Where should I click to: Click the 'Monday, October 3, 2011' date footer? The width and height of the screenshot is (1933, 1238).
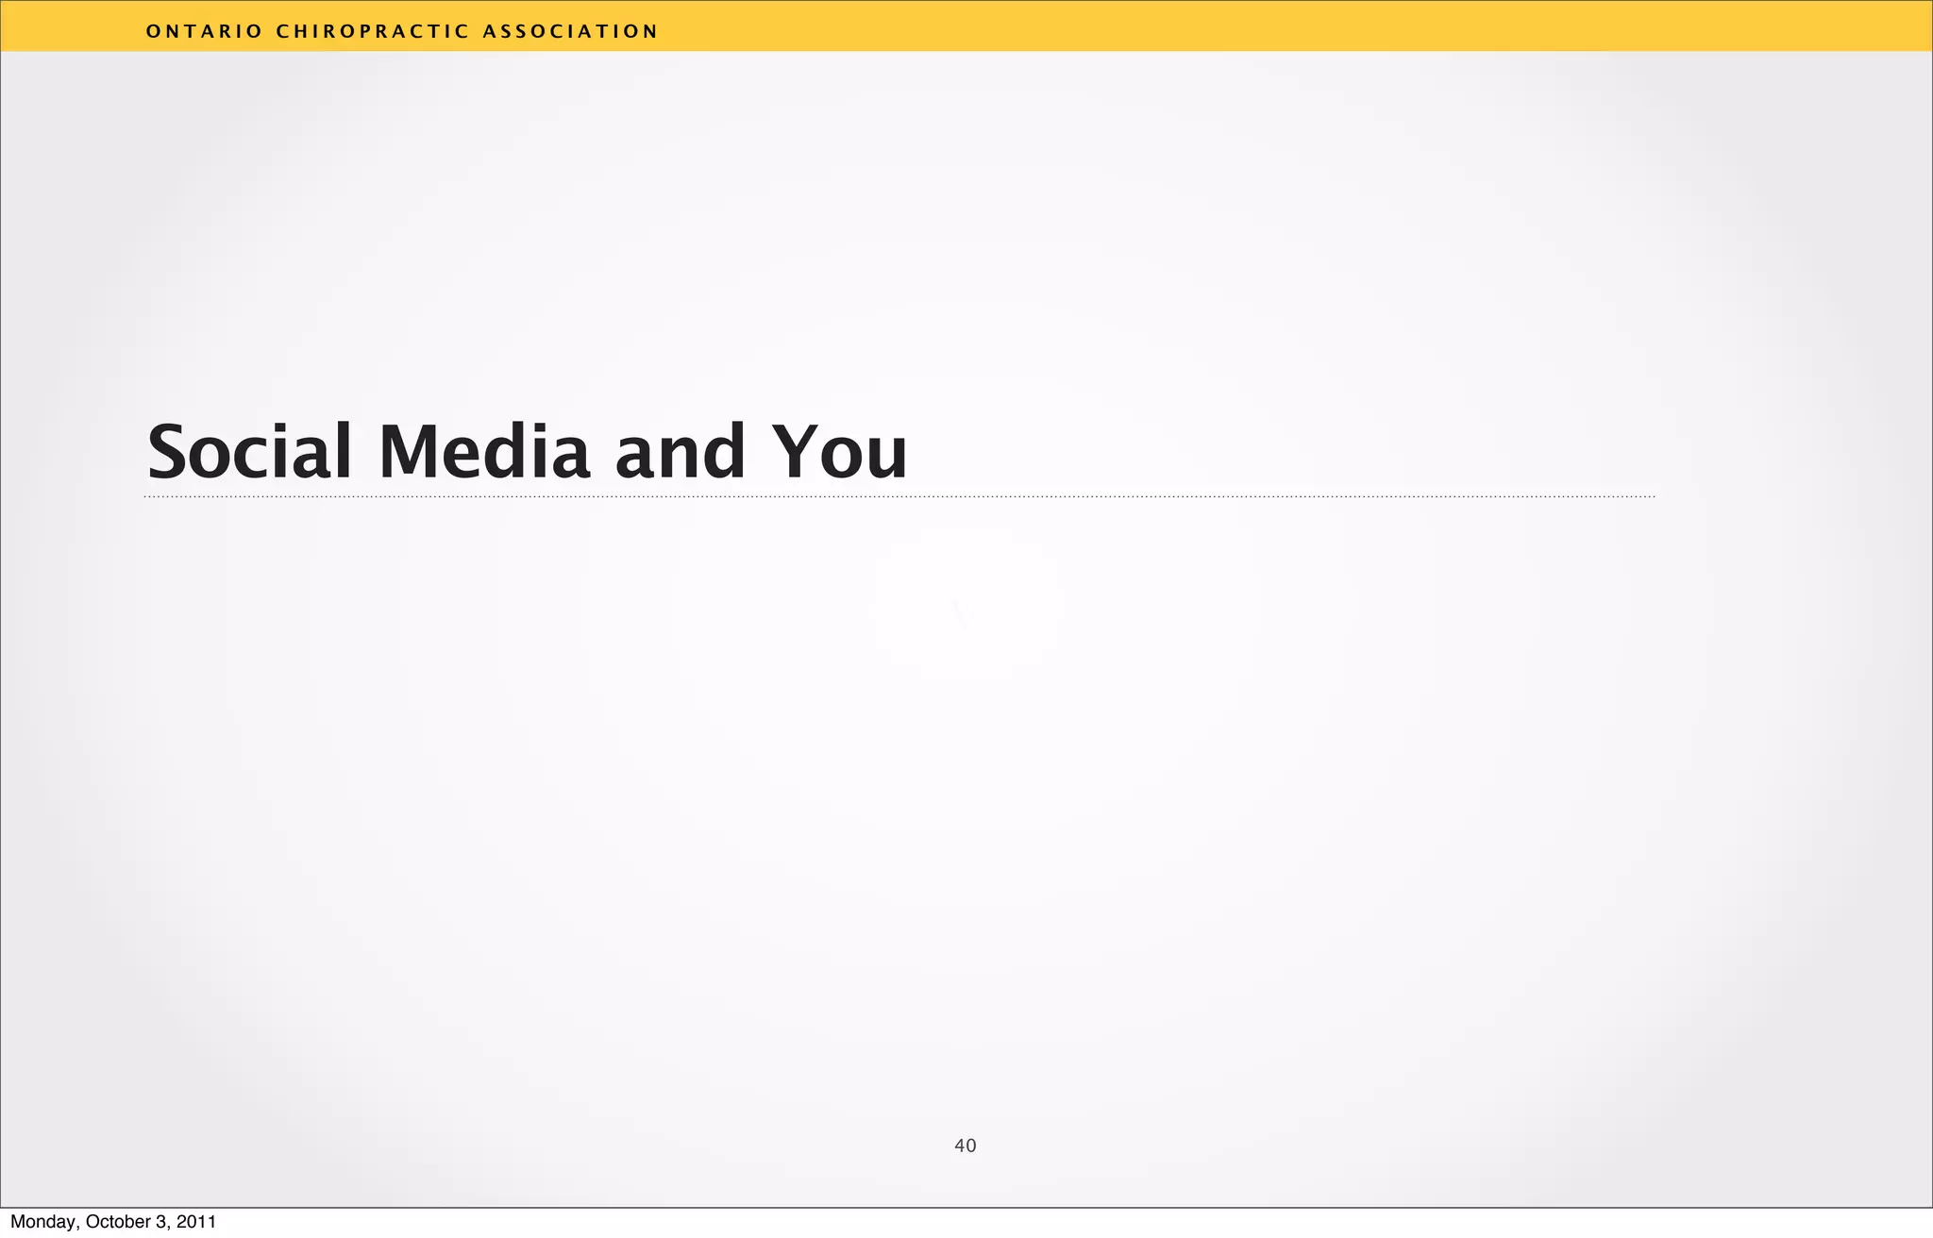coord(113,1222)
